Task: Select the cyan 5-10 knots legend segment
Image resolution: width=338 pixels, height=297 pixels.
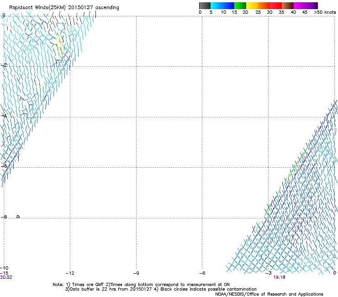Action: pyautogui.click(x=217, y=5)
